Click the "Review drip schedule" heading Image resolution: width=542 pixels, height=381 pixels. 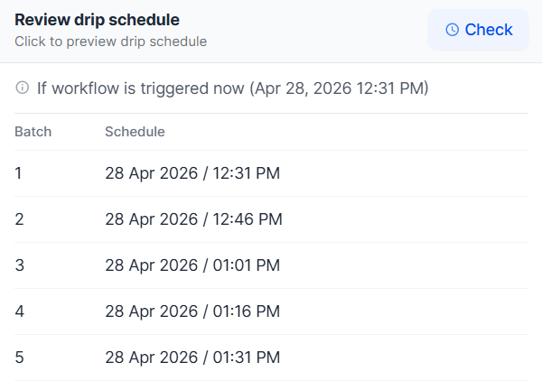point(97,19)
